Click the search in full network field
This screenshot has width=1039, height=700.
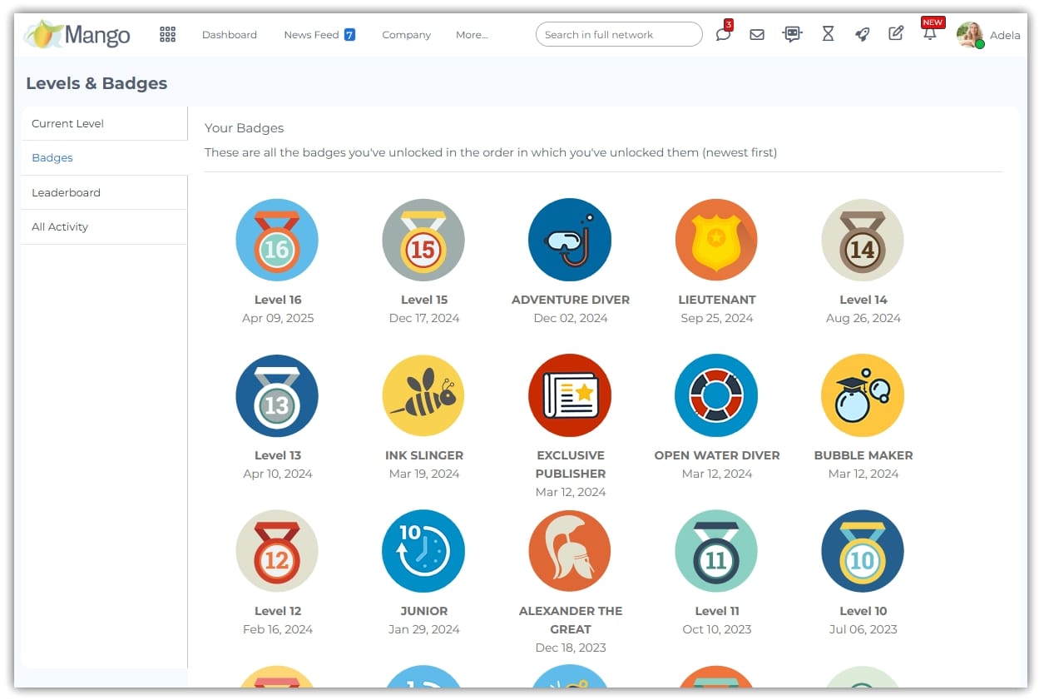point(619,35)
